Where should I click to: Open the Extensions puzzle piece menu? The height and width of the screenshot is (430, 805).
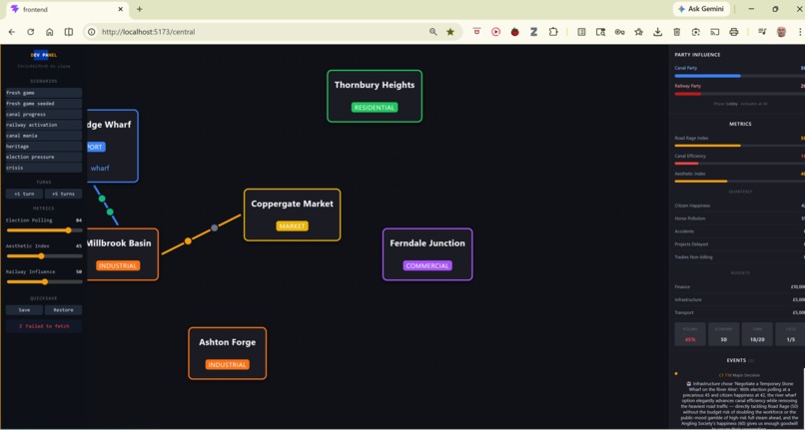coord(553,32)
